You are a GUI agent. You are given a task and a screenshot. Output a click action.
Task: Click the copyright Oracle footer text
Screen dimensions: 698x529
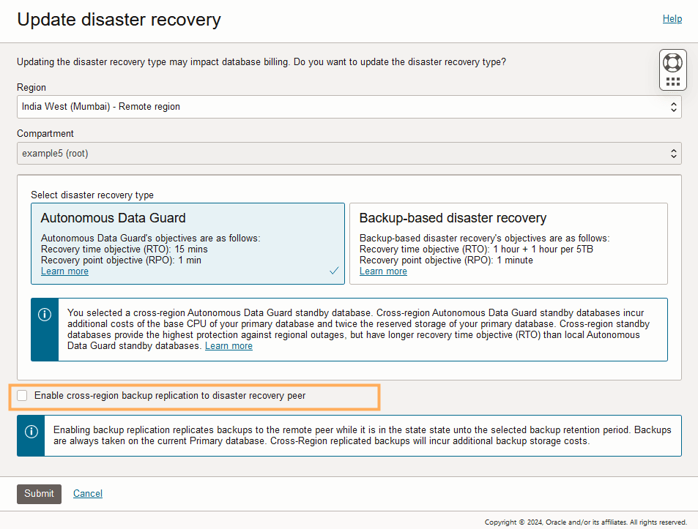tap(586, 522)
